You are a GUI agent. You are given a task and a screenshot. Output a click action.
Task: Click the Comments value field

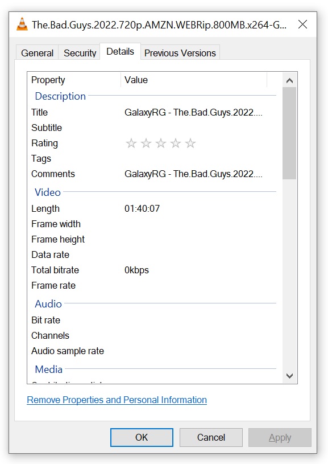coord(193,174)
